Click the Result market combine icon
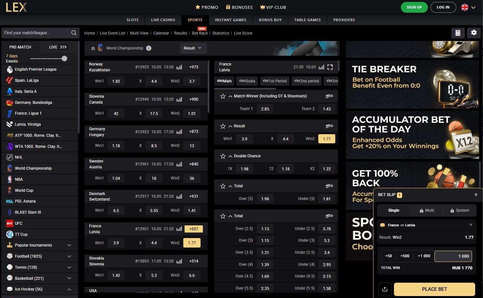This screenshot has height=298, width=483. click(329, 126)
